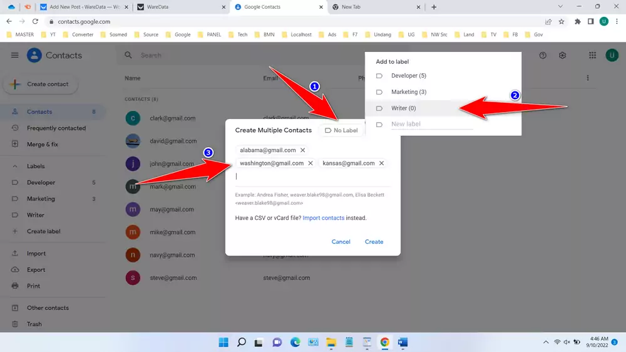
Task: Click the Create button in dialog
Action: click(x=374, y=242)
